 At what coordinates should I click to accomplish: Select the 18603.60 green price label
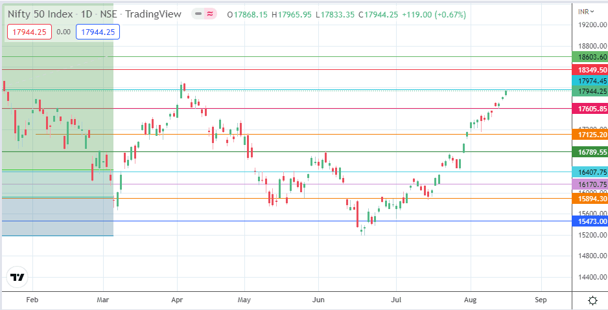coord(590,58)
